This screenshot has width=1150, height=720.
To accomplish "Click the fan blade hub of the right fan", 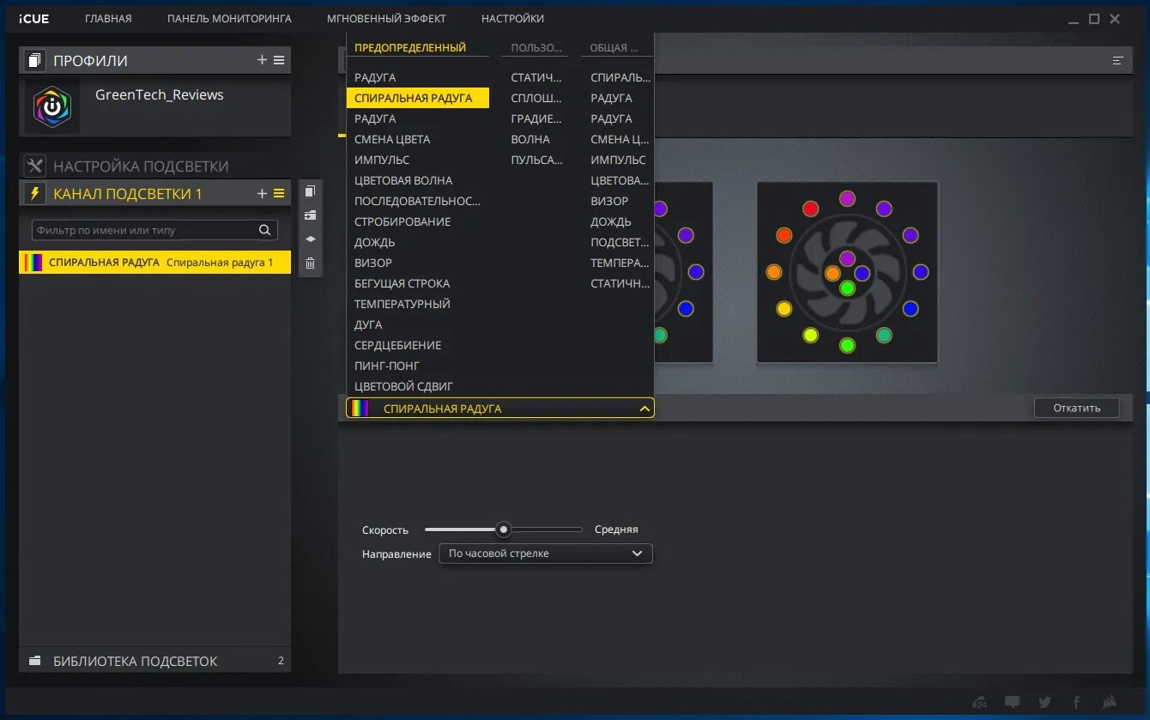I will [x=847, y=273].
